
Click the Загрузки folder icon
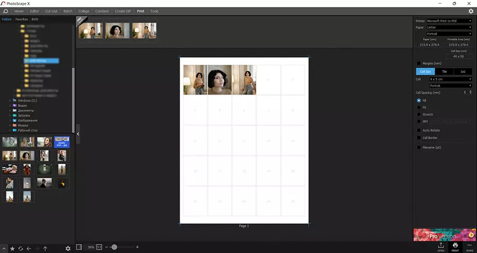[14, 115]
